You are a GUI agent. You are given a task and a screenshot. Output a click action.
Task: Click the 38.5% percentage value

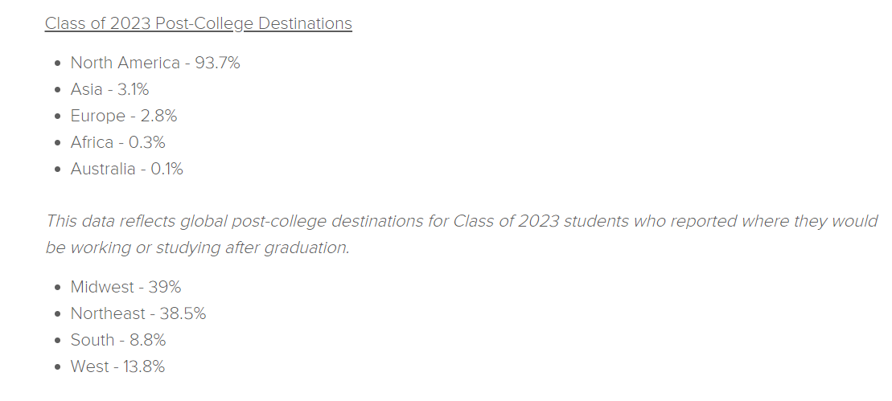pos(183,313)
